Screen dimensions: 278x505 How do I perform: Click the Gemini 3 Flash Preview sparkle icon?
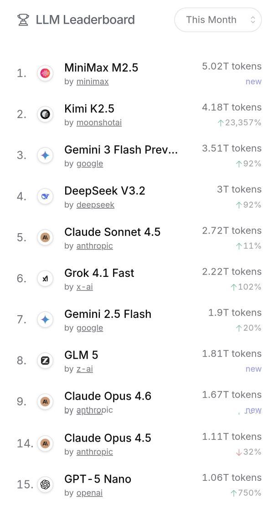[x=45, y=155]
